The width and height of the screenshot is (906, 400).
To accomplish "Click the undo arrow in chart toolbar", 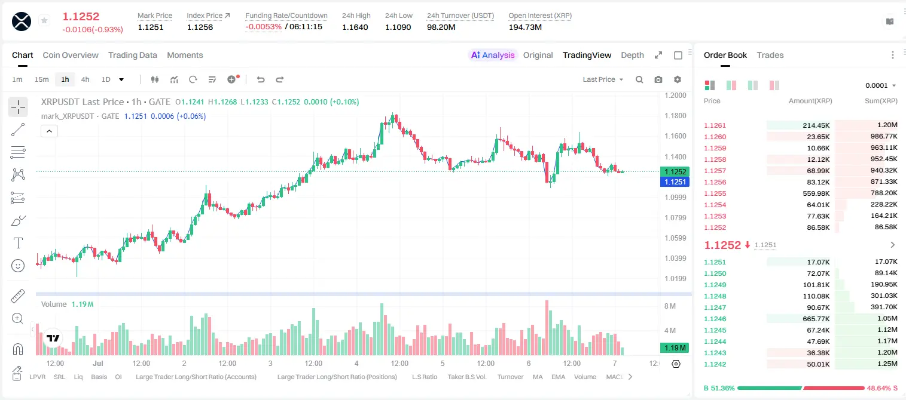I will tap(260, 79).
